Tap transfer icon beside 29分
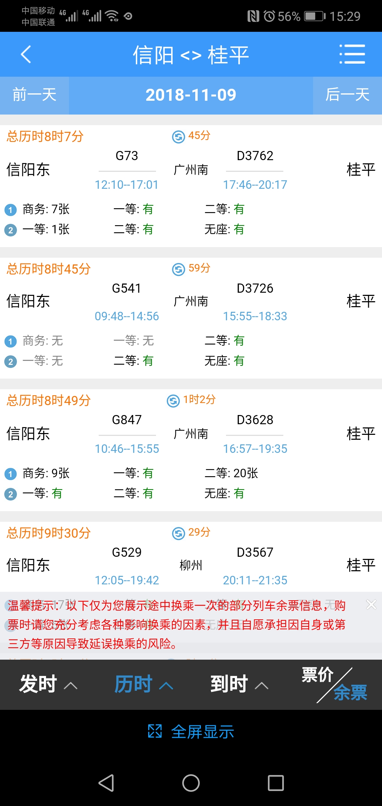 178,533
